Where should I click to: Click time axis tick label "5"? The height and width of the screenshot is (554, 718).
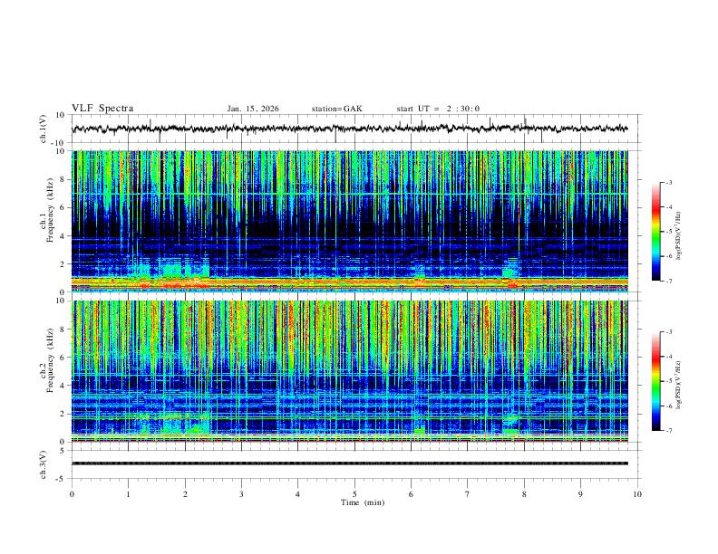coord(354,494)
